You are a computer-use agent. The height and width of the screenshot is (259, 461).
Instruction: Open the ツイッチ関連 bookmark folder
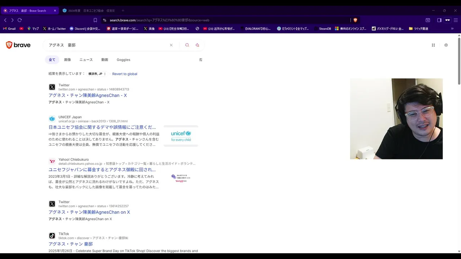coord(419,28)
